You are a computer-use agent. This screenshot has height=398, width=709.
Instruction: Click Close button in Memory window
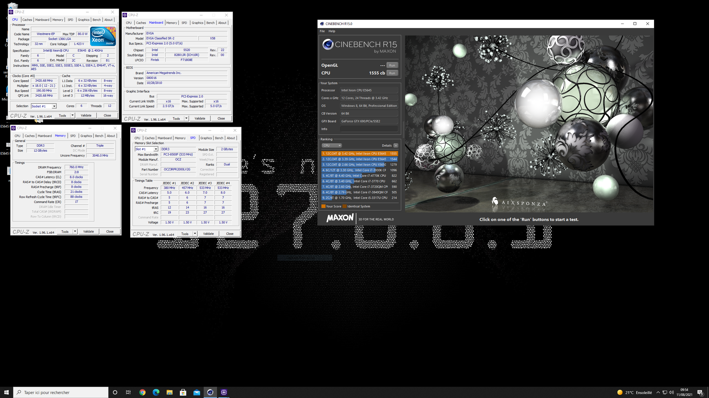[x=110, y=231]
